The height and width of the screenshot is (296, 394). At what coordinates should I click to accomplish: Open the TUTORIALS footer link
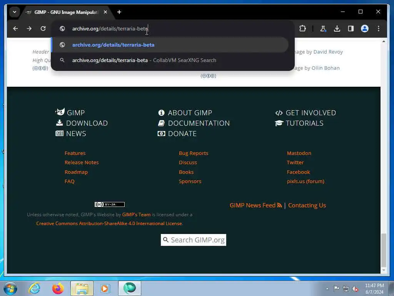305,123
